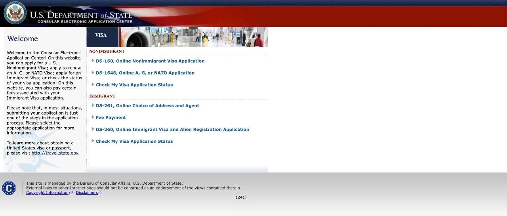Open DS-1648, Online A, G, or NATO Application
Image resolution: width=507 pixels, height=216 pixels.
click(x=145, y=73)
